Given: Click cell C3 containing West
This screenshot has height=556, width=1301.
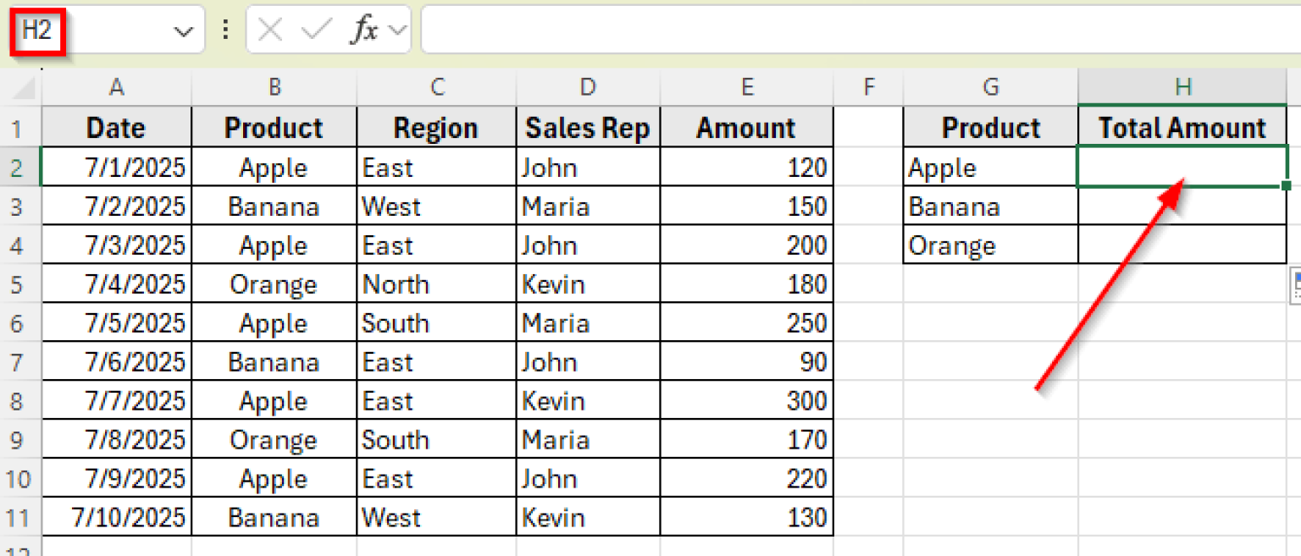Looking at the screenshot, I should click(437, 206).
